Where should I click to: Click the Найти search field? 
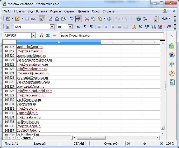pos(166,19)
